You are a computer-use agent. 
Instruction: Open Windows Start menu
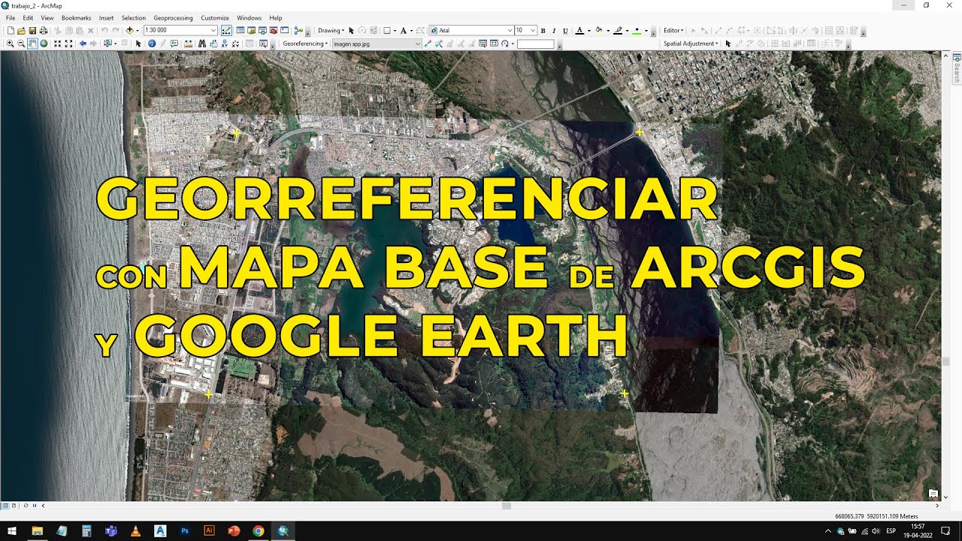pos(12,530)
